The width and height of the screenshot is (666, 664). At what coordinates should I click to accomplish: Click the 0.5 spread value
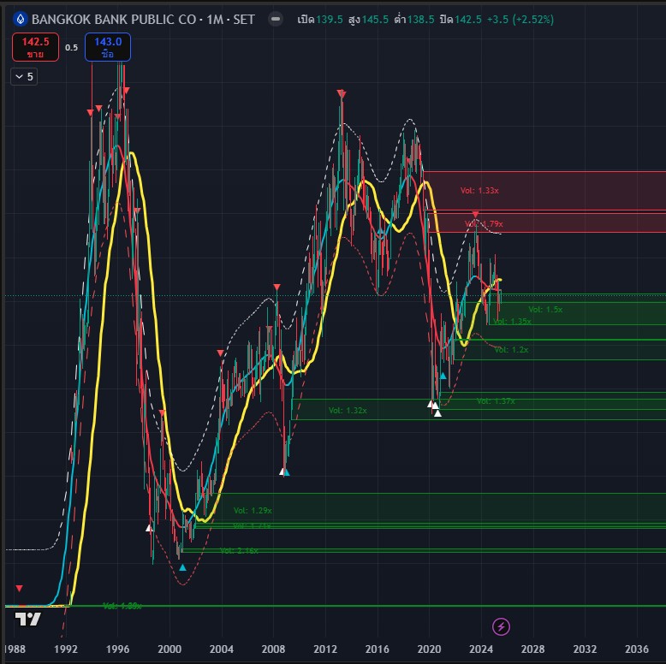71,48
